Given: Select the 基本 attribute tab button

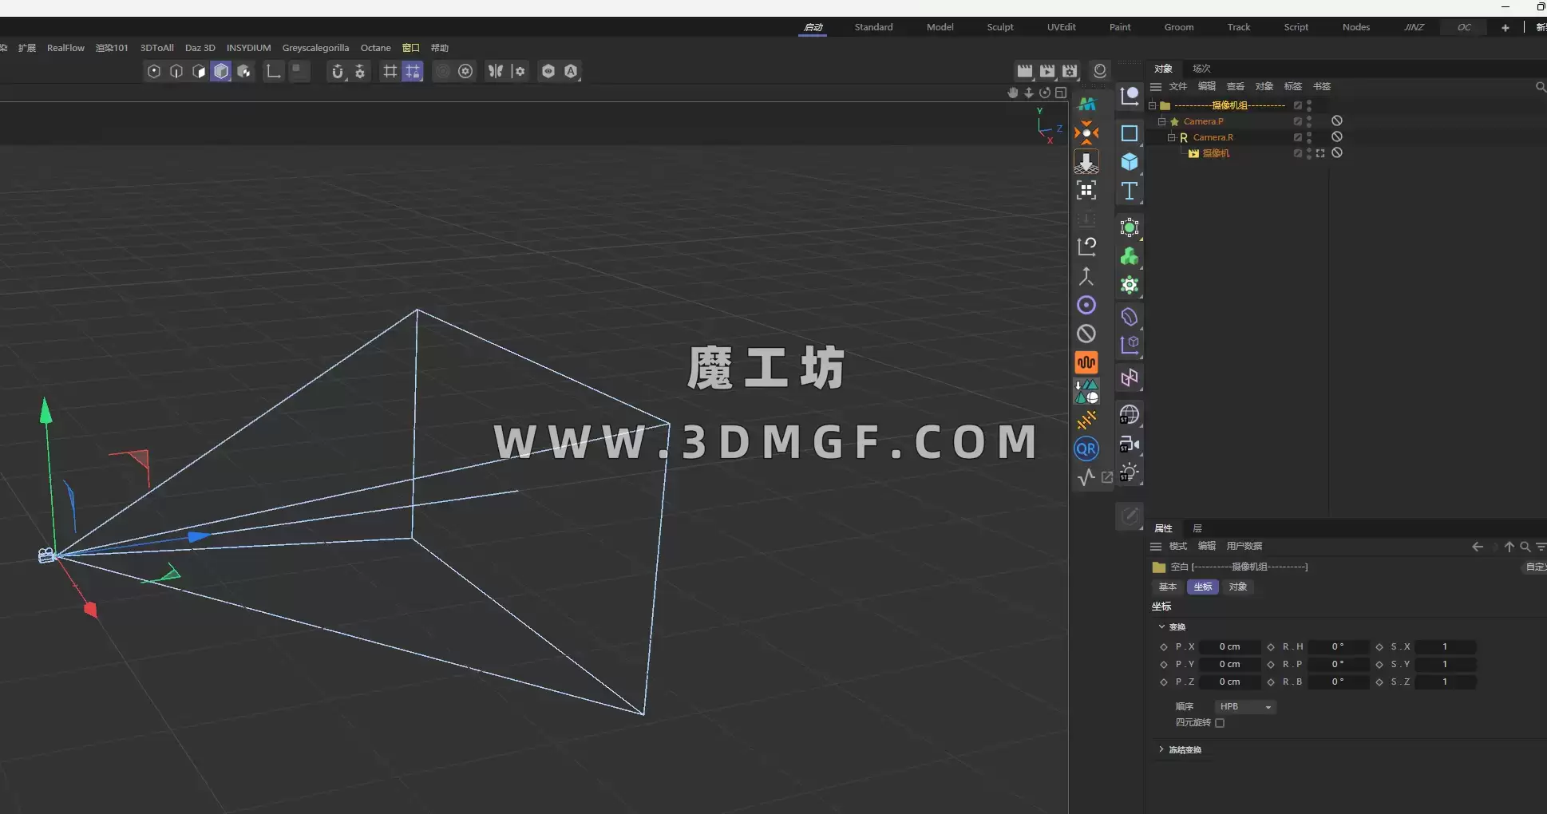Looking at the screenshot, I should [1168, 587].
